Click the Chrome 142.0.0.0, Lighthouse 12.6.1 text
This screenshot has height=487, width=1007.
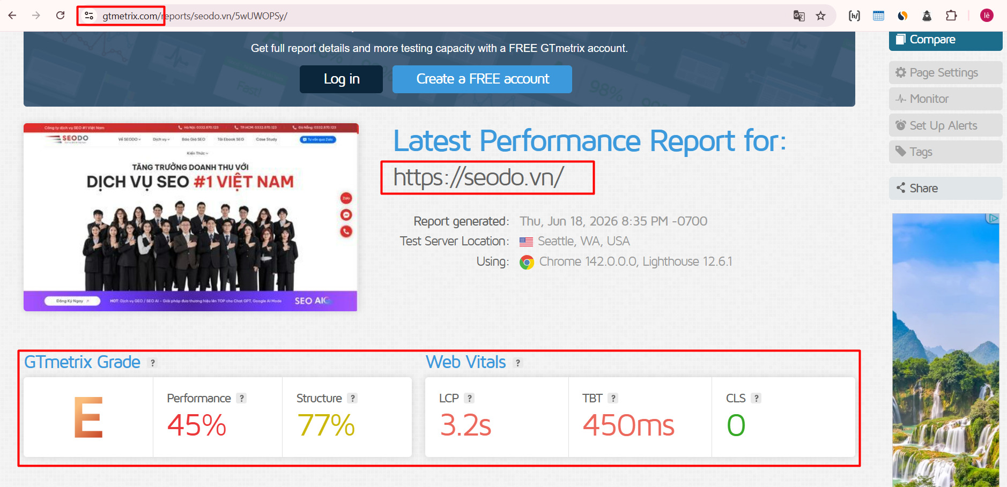click(x=635, y=261)
